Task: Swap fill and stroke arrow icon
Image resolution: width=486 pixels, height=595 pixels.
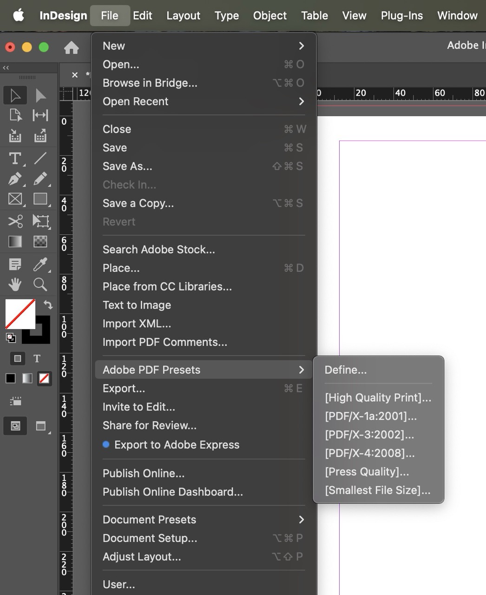Action: click(48, 305)
